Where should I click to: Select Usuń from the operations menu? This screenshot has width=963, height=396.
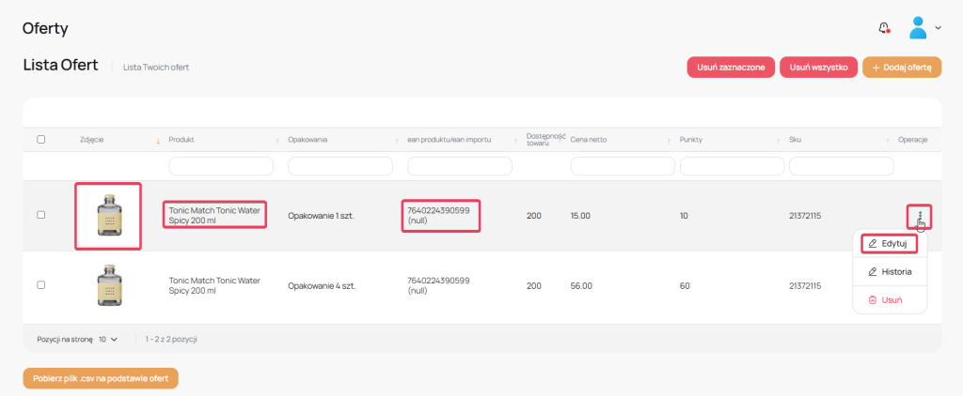889,299
